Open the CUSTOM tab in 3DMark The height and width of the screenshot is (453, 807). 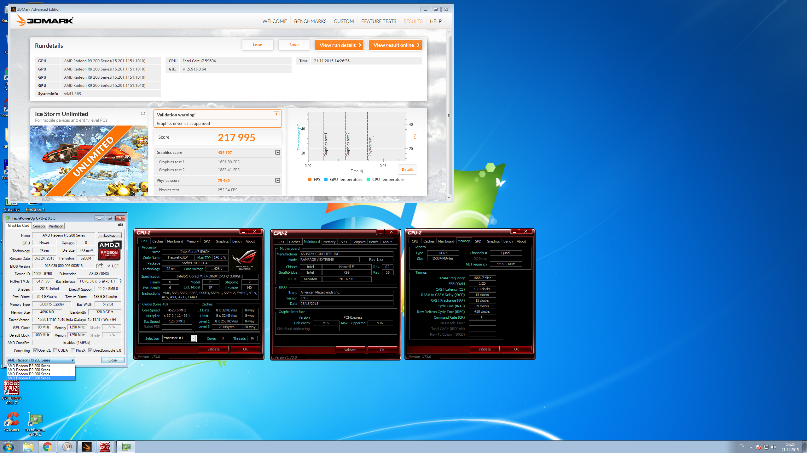click(344, 21)
